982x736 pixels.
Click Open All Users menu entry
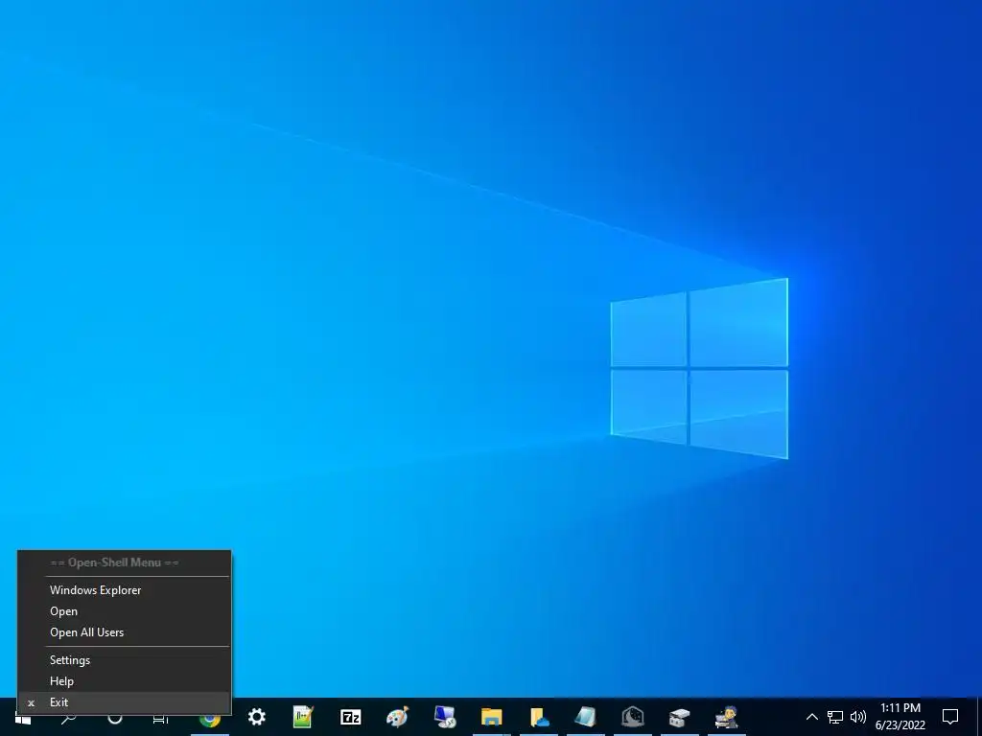click(x=124, y=632)
